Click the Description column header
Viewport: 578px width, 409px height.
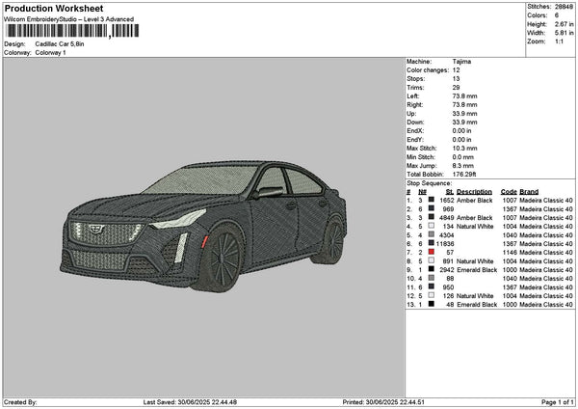click(474, 191)
